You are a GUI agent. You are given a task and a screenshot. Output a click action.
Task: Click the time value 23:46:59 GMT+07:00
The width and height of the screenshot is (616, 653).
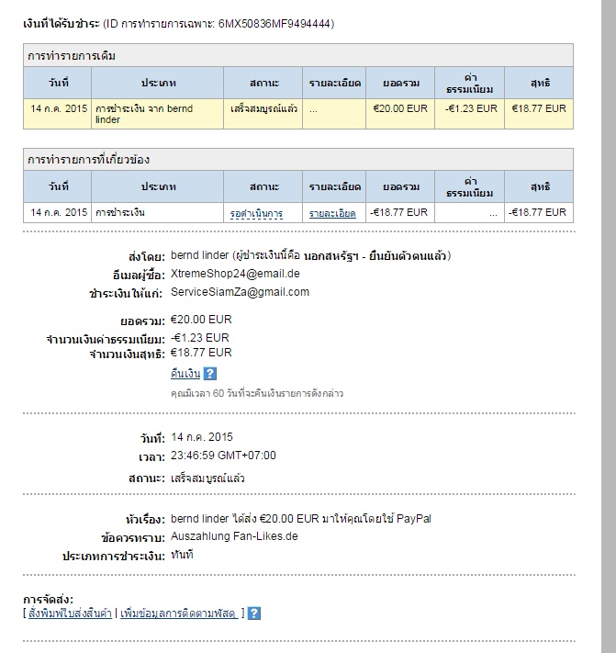click(223, 456)
